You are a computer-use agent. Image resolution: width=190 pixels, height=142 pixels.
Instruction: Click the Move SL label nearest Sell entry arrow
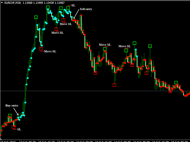click(x=66, y=24)
